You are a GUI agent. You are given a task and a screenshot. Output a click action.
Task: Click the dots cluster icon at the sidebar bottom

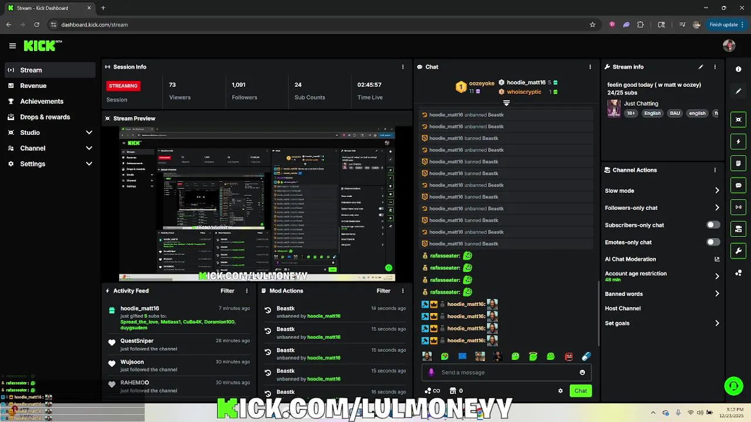(739, 273)
